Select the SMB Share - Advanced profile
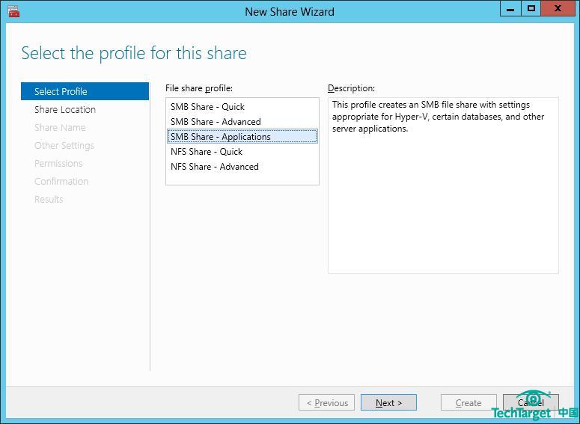 216,122
